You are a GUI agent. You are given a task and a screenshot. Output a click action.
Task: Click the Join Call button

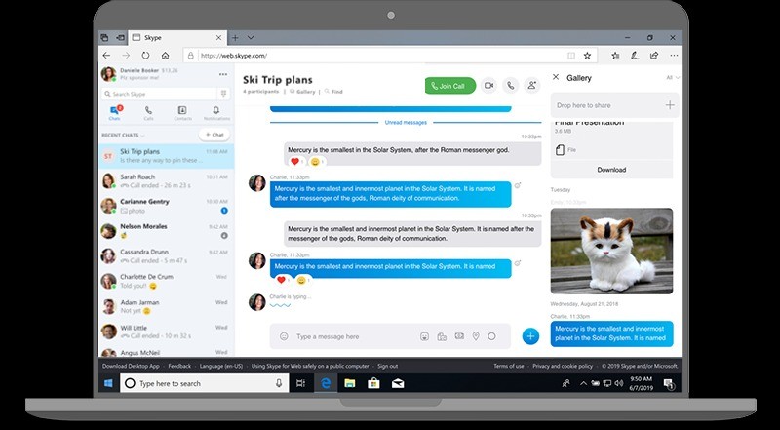[x=450, y=86]
